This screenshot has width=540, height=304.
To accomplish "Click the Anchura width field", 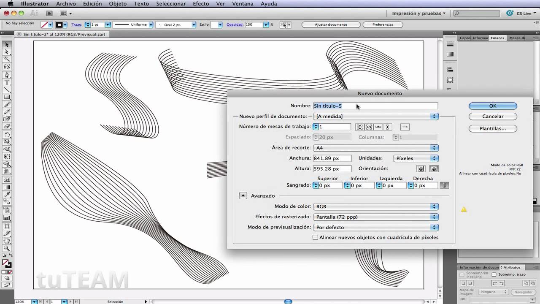I will (332, 158).
